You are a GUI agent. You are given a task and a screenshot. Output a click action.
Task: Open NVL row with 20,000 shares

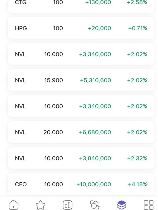point(81,132)
